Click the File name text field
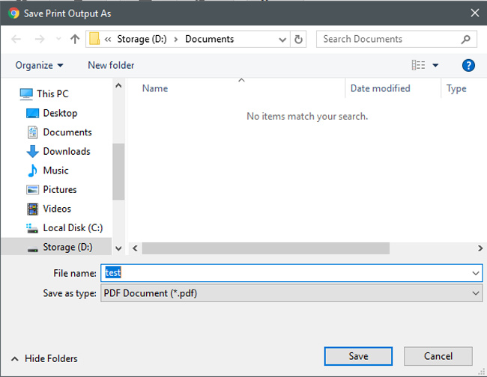487x377 pixels. [x=285, y=274]
